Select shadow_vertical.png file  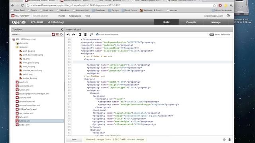click(x=31, y=70)
